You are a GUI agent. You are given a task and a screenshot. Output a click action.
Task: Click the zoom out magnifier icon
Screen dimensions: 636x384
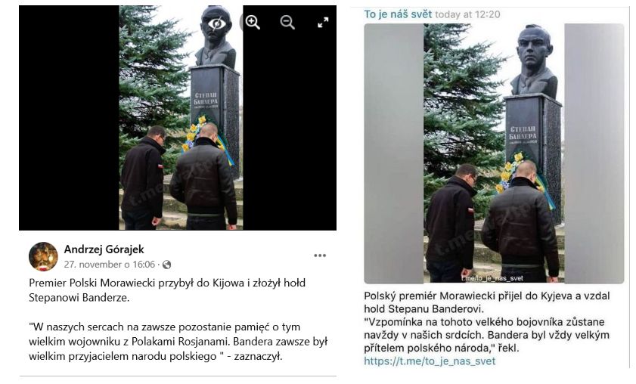287,23
